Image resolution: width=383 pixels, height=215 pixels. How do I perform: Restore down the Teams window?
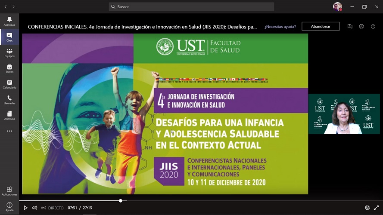[x=364, y=6]
